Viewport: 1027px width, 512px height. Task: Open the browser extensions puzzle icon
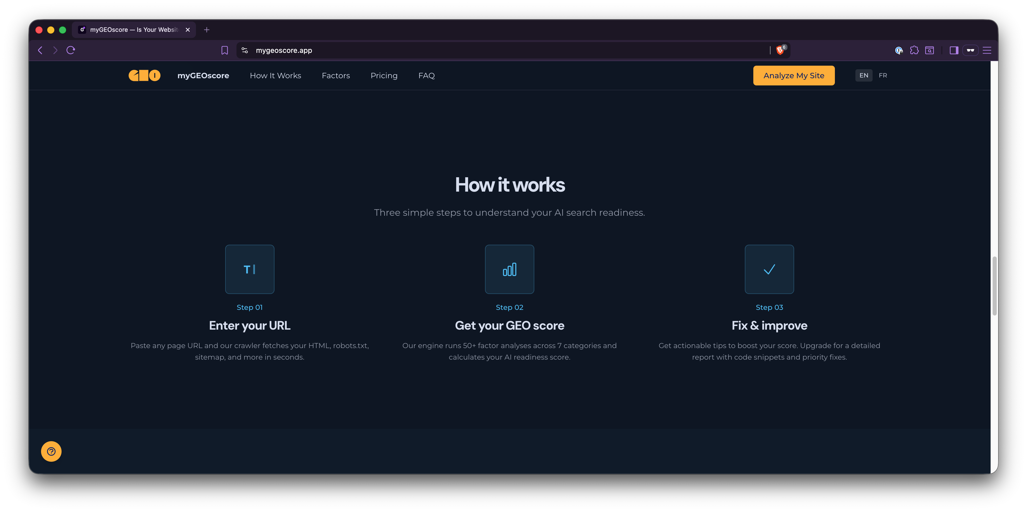(x=914, y=50)
